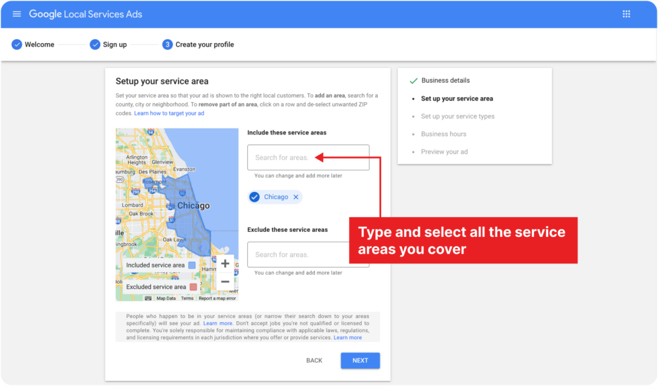
Task: Click the Welcome step checkmark icon
Action: pyautogui.click(x=17, y=44)
